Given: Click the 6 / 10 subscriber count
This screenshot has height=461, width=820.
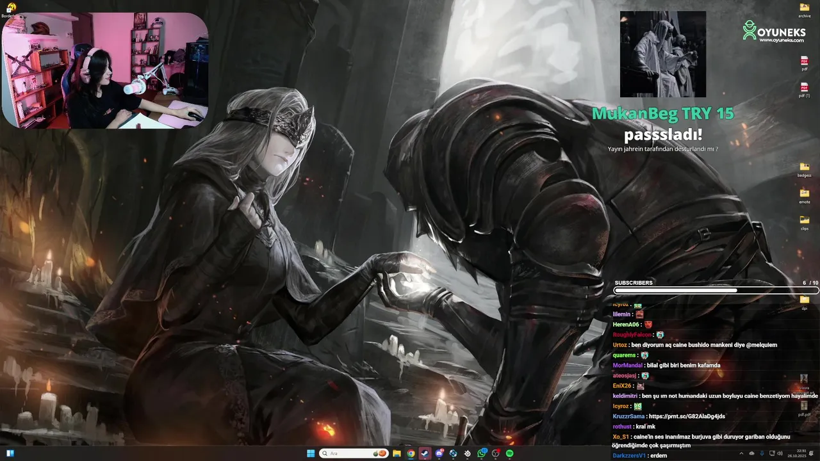Looking at the screenshot, I should (810, 282).
